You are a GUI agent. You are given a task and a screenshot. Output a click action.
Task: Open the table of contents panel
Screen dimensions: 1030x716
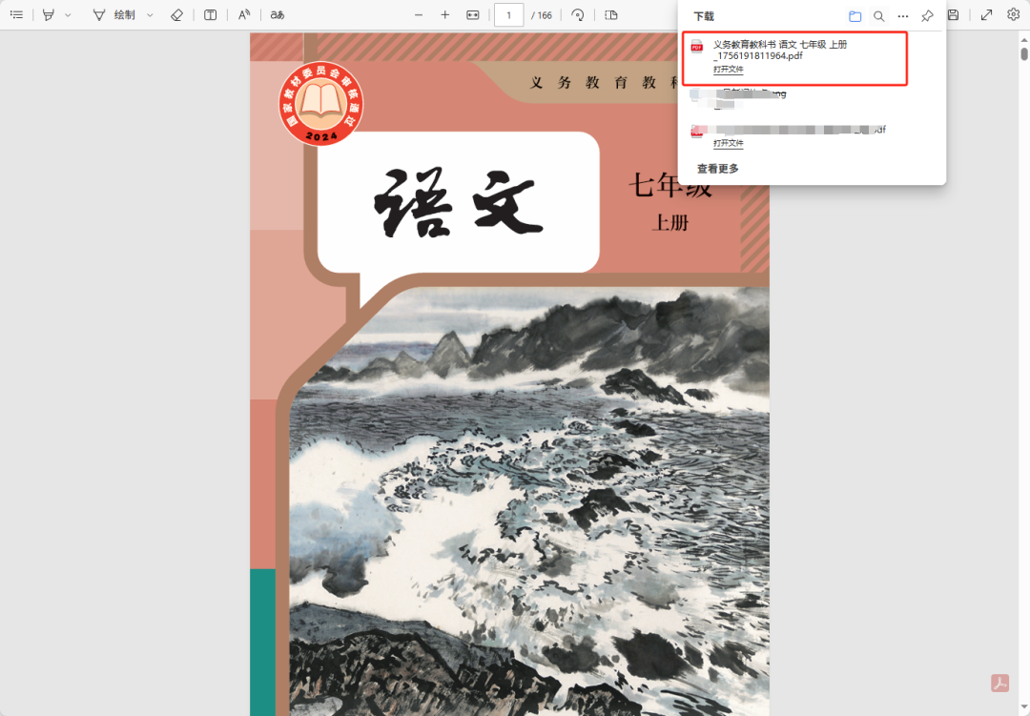16,14
